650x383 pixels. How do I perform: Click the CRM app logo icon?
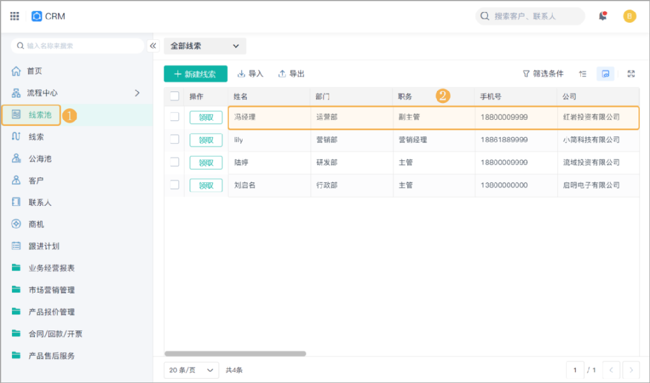click(x=37, y=16)
